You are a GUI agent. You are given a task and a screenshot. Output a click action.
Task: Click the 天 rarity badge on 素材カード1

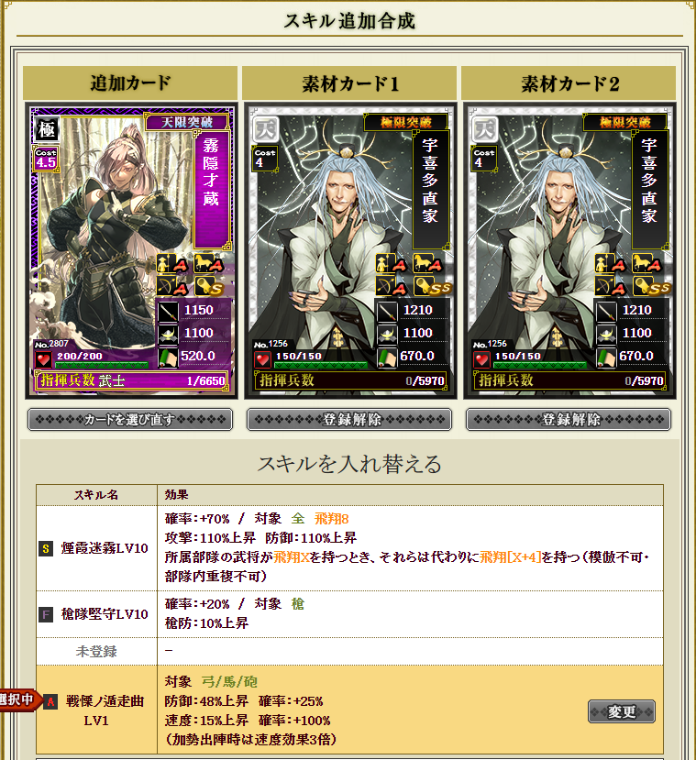266,129
